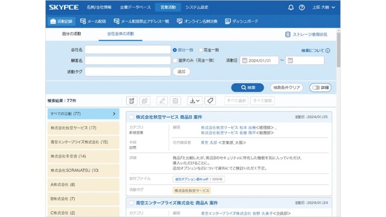
Task: Click 検索結果：77件 text
Action: 62,101
